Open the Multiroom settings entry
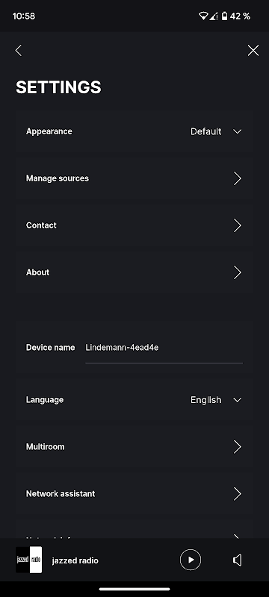 pos(134,446)
